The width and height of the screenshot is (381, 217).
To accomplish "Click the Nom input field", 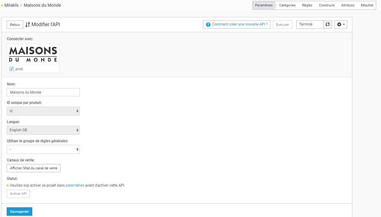I will click(x=43, y=92).
